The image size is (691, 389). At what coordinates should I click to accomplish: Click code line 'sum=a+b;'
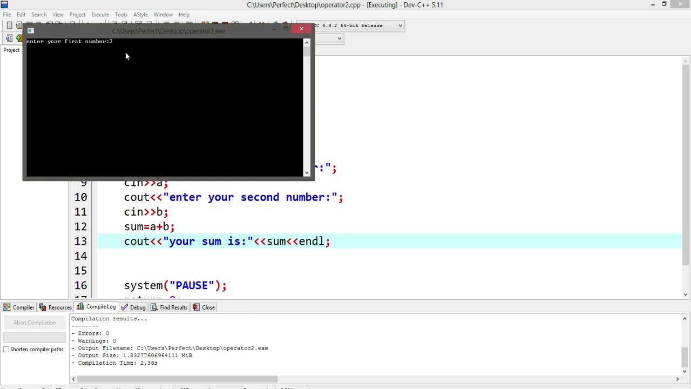[x=150, y=226]
